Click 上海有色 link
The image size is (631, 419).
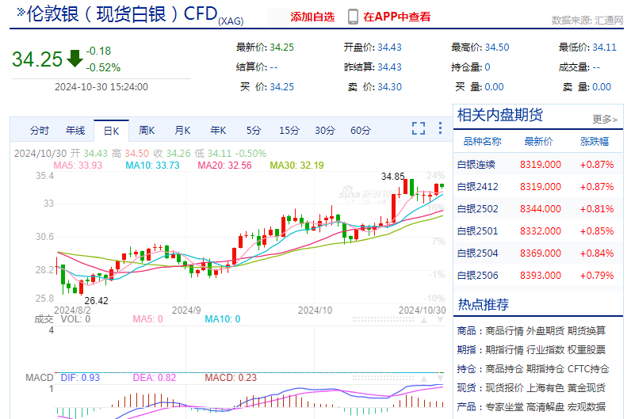click(545, 387)
